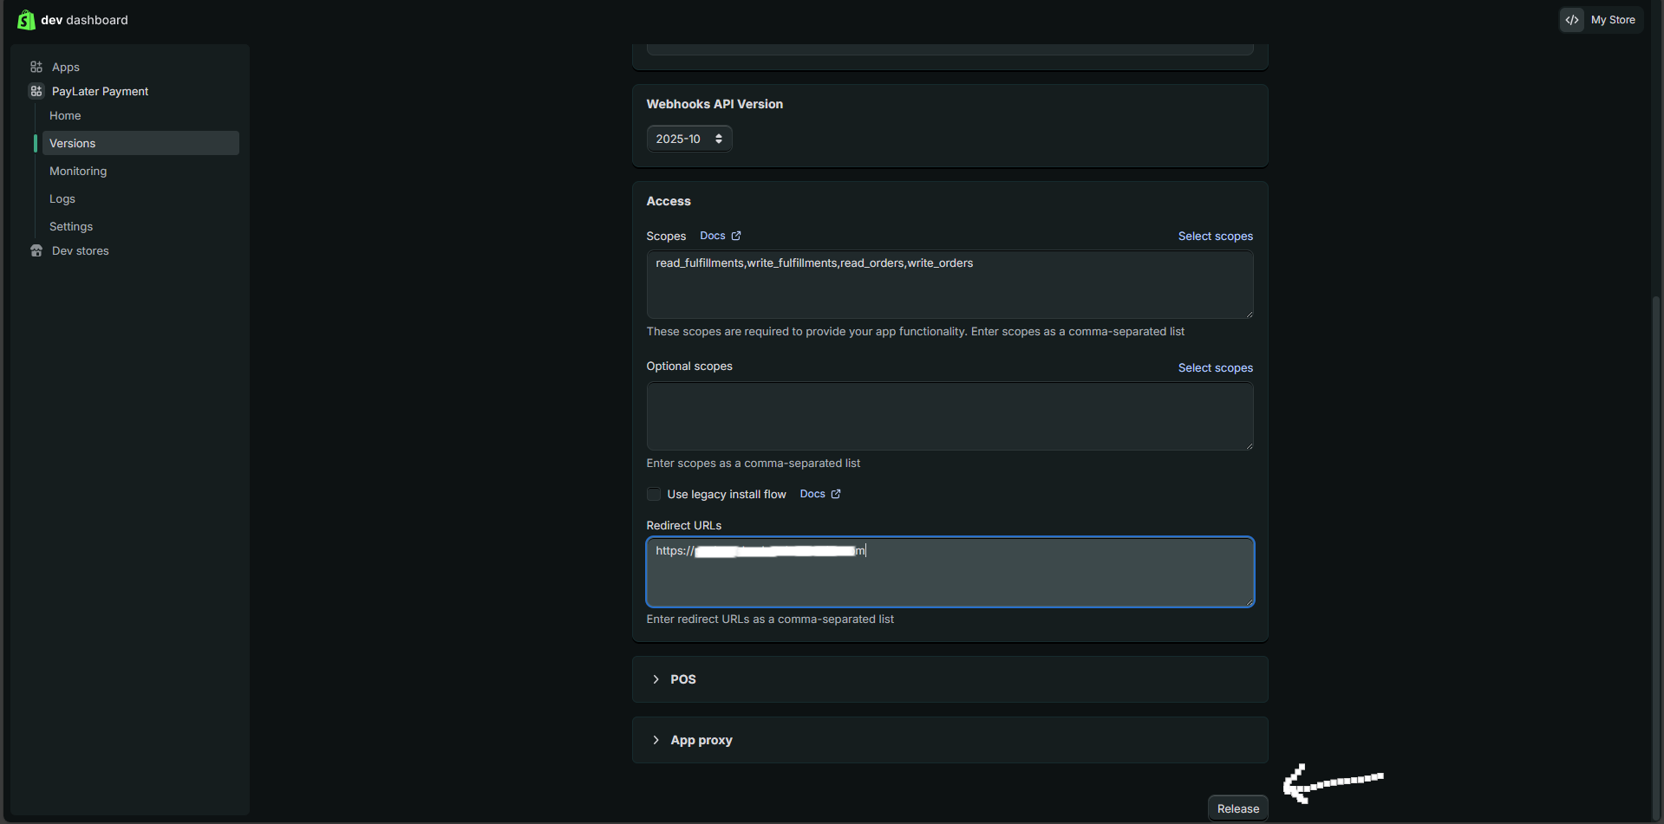1664x824 pixels.
Task: Click the PayLater Payment app icon
Action: 36,91
